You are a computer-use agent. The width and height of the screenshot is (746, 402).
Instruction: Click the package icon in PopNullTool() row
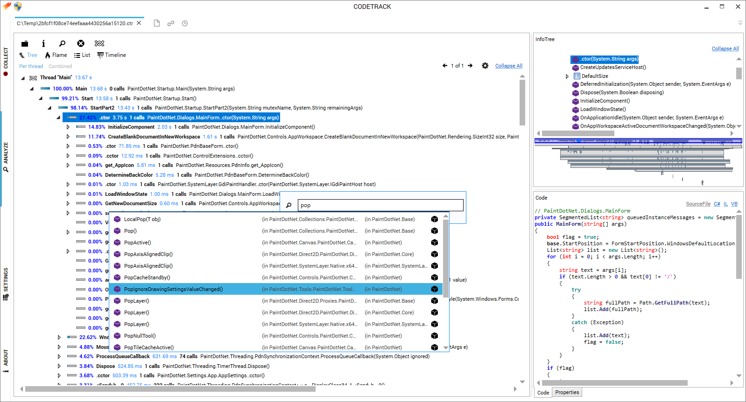coord(434,336)
